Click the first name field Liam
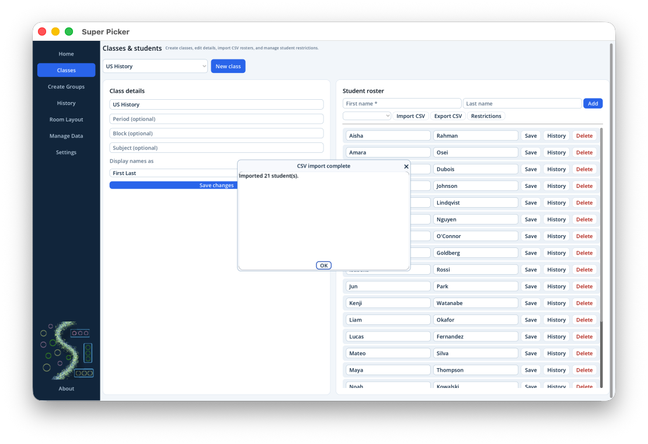The image size is (648, 444). click(x=388, y=320)
